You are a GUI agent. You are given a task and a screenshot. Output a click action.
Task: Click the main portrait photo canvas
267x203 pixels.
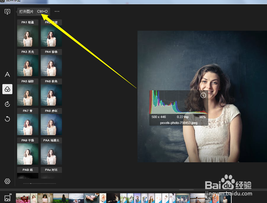pos(202,96)
